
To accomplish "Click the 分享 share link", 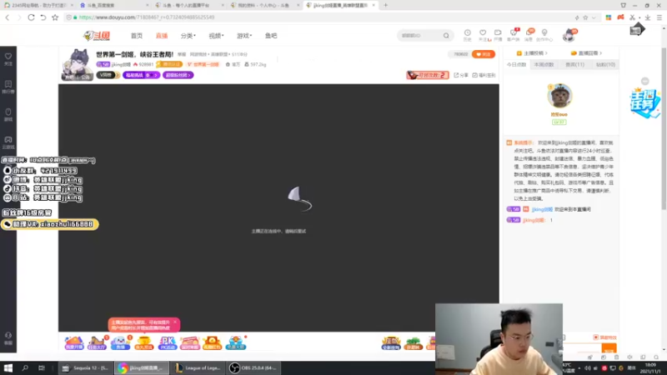I will pyautogui.click(x=461, y=75).
